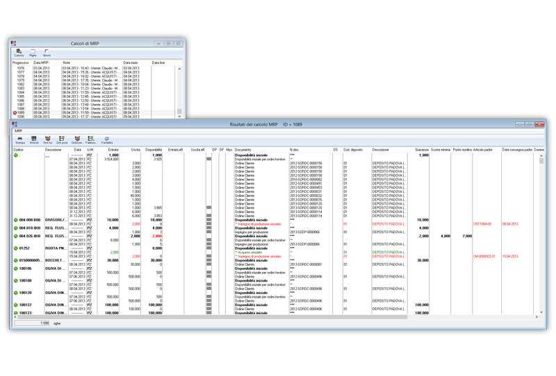This screenshot has height=376, width=556.
Task: Click red article CM-0000922-01 cell
Action: coord(484,256)
